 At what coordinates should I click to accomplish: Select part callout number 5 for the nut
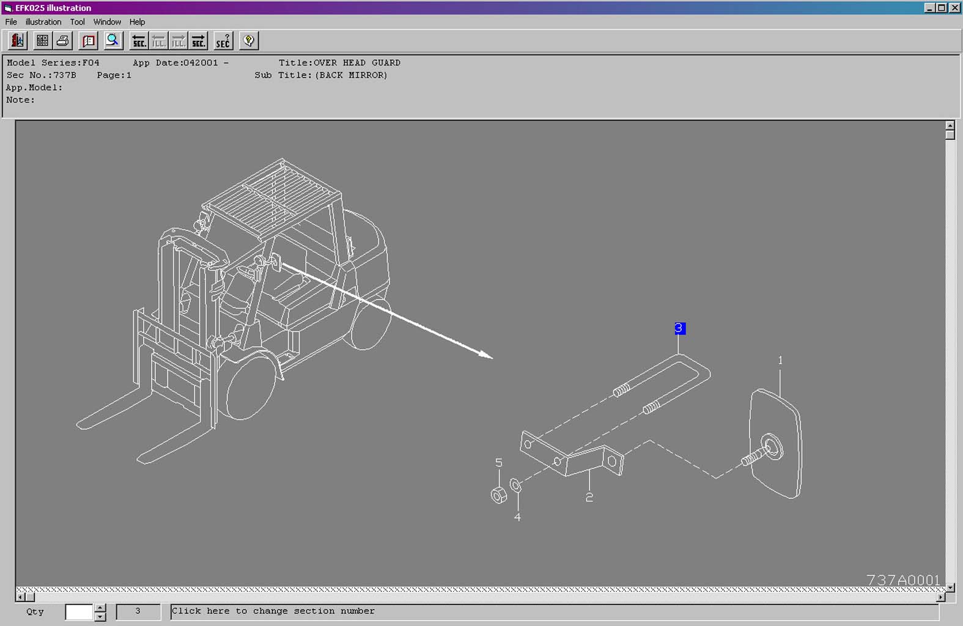pos(499,463)
